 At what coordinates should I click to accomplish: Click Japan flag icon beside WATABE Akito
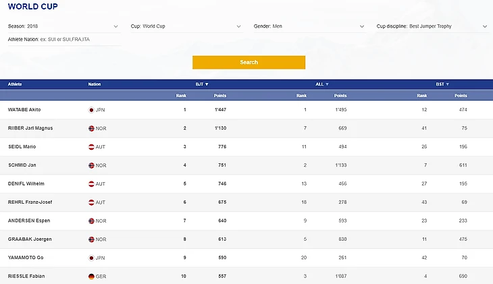[91, 109]
